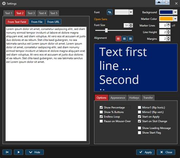Toggle the Show Percentage checkbox

101,108
